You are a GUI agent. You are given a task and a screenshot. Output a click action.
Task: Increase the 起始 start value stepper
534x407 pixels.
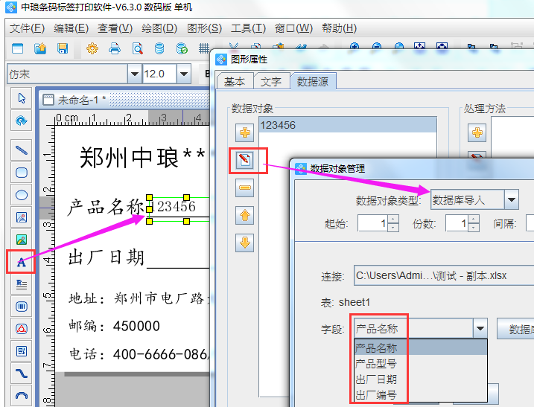(393, 219)
